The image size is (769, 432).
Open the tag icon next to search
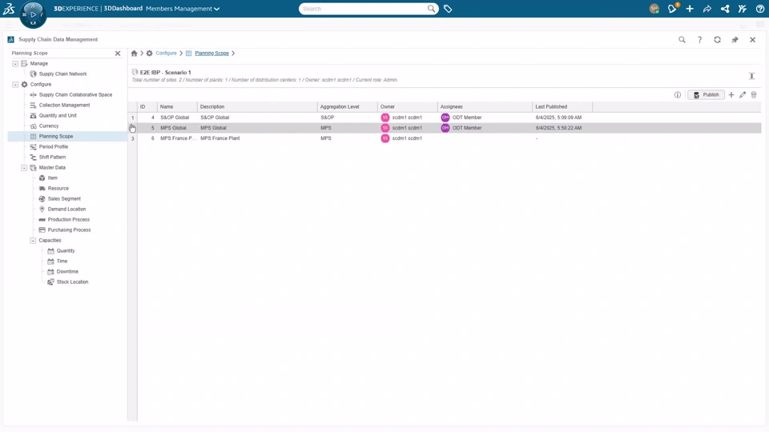click(448, 9)
